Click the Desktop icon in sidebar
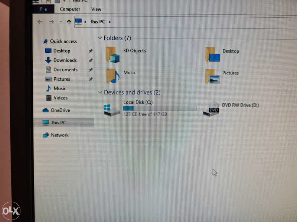The height and width of the screenshot is (222, 297). pyautogui.click(x=48, y=51)
